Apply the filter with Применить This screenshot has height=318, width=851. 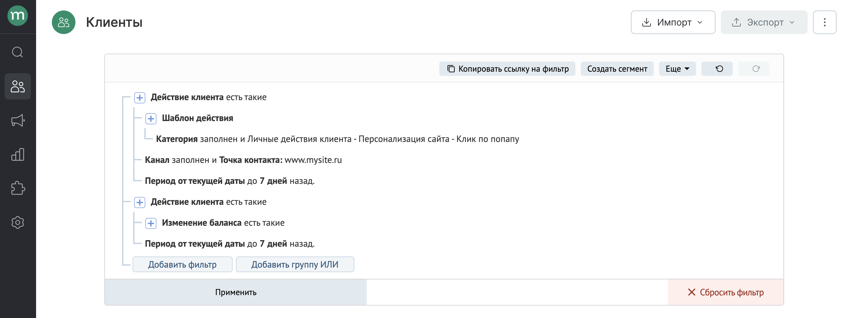click(236, 292)
